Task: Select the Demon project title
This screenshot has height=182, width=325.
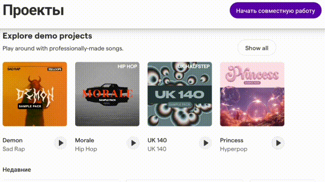Action: pyautogui.click(x=12, y=141)
